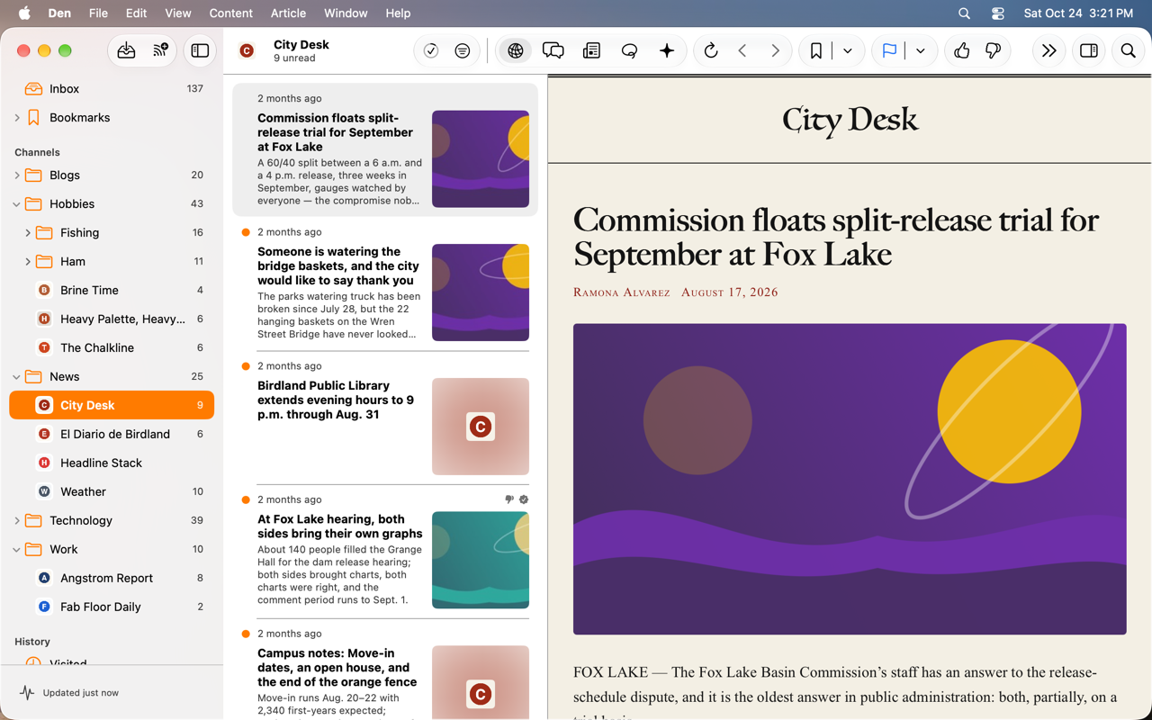Expand the Fishing subfolder
Screen dimensions: 1152x720
tap(28, 233)
